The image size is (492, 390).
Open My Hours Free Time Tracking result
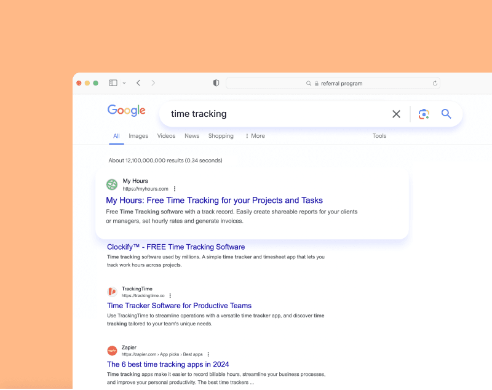[214, 200]
